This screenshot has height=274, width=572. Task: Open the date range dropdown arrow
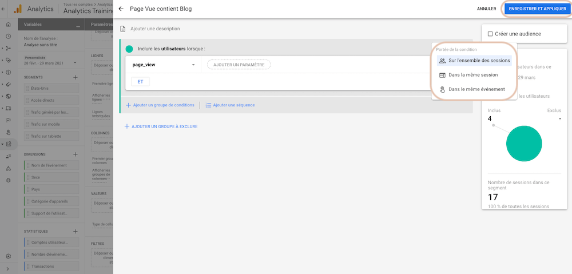click(75, 63)
